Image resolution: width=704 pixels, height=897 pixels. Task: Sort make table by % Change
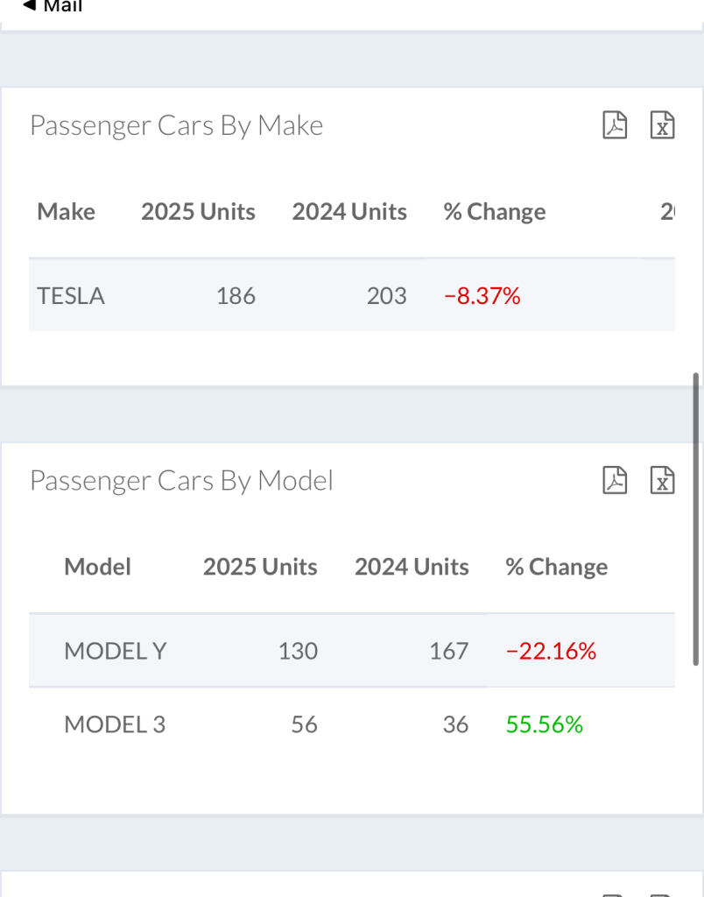tap(495, 212)
